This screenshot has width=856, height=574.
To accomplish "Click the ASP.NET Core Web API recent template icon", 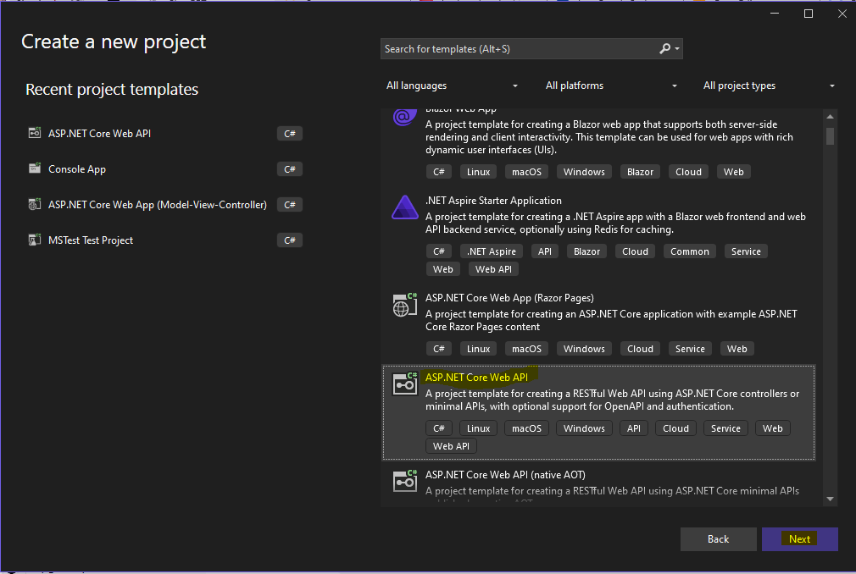I will pos(35,133).
